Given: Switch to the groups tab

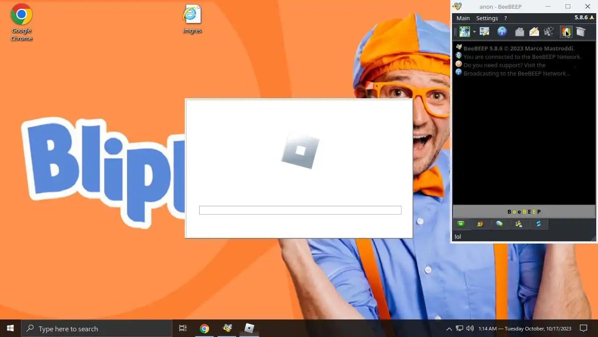Looking at the screenshot, I should (519, 224).
